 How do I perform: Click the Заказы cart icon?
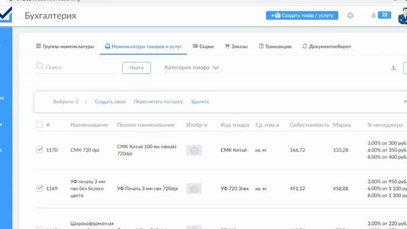click(x=227, y=46)
